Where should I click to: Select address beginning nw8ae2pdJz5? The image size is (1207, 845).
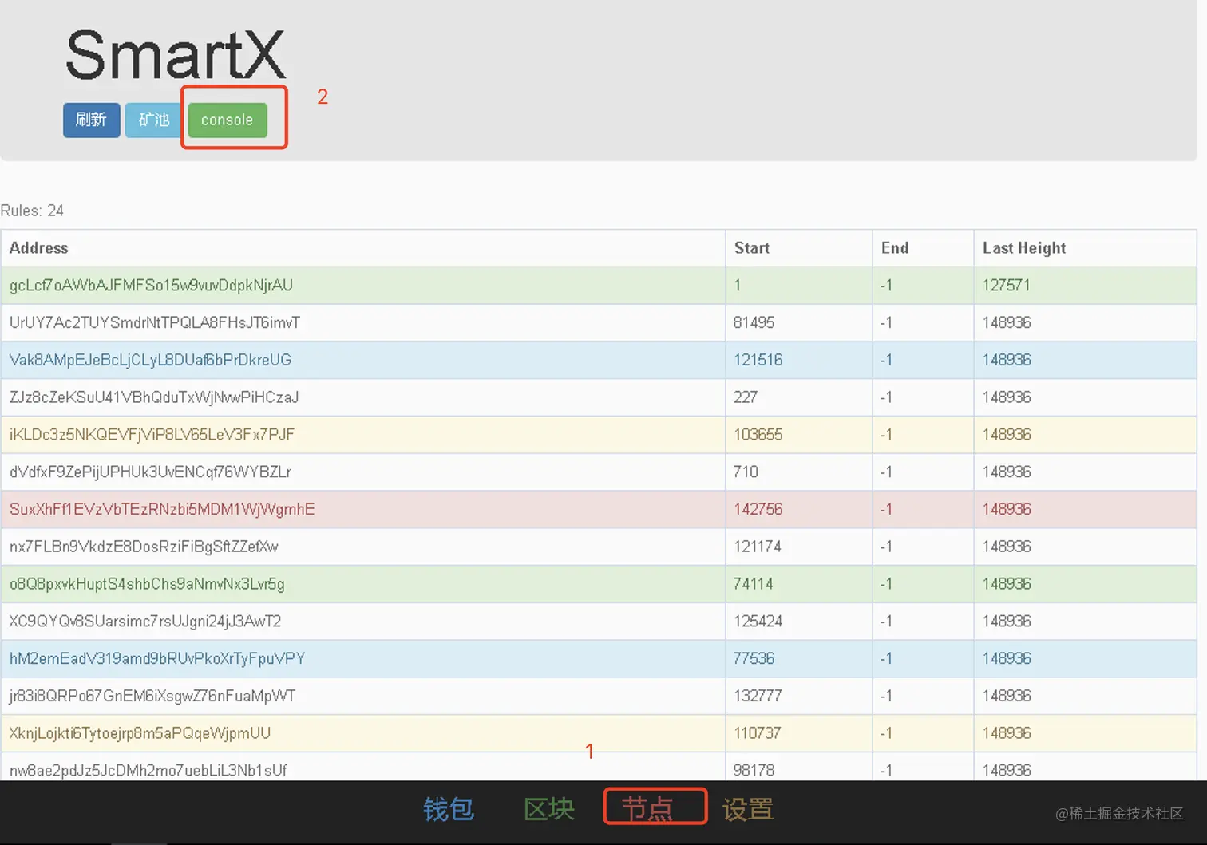point(148,770)
